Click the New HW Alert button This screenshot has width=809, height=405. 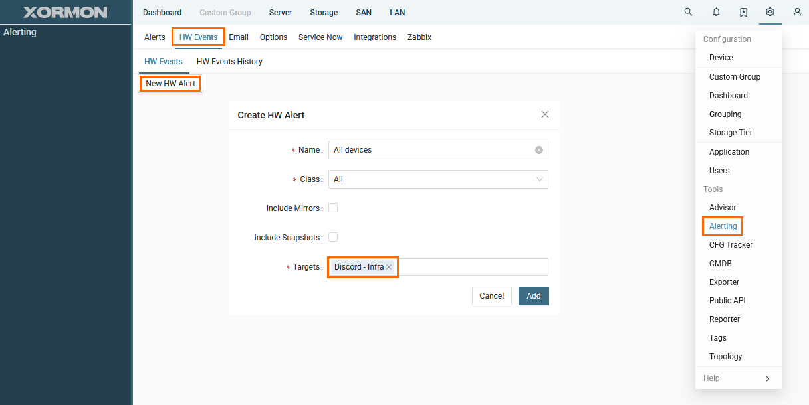tap(170, 84)
